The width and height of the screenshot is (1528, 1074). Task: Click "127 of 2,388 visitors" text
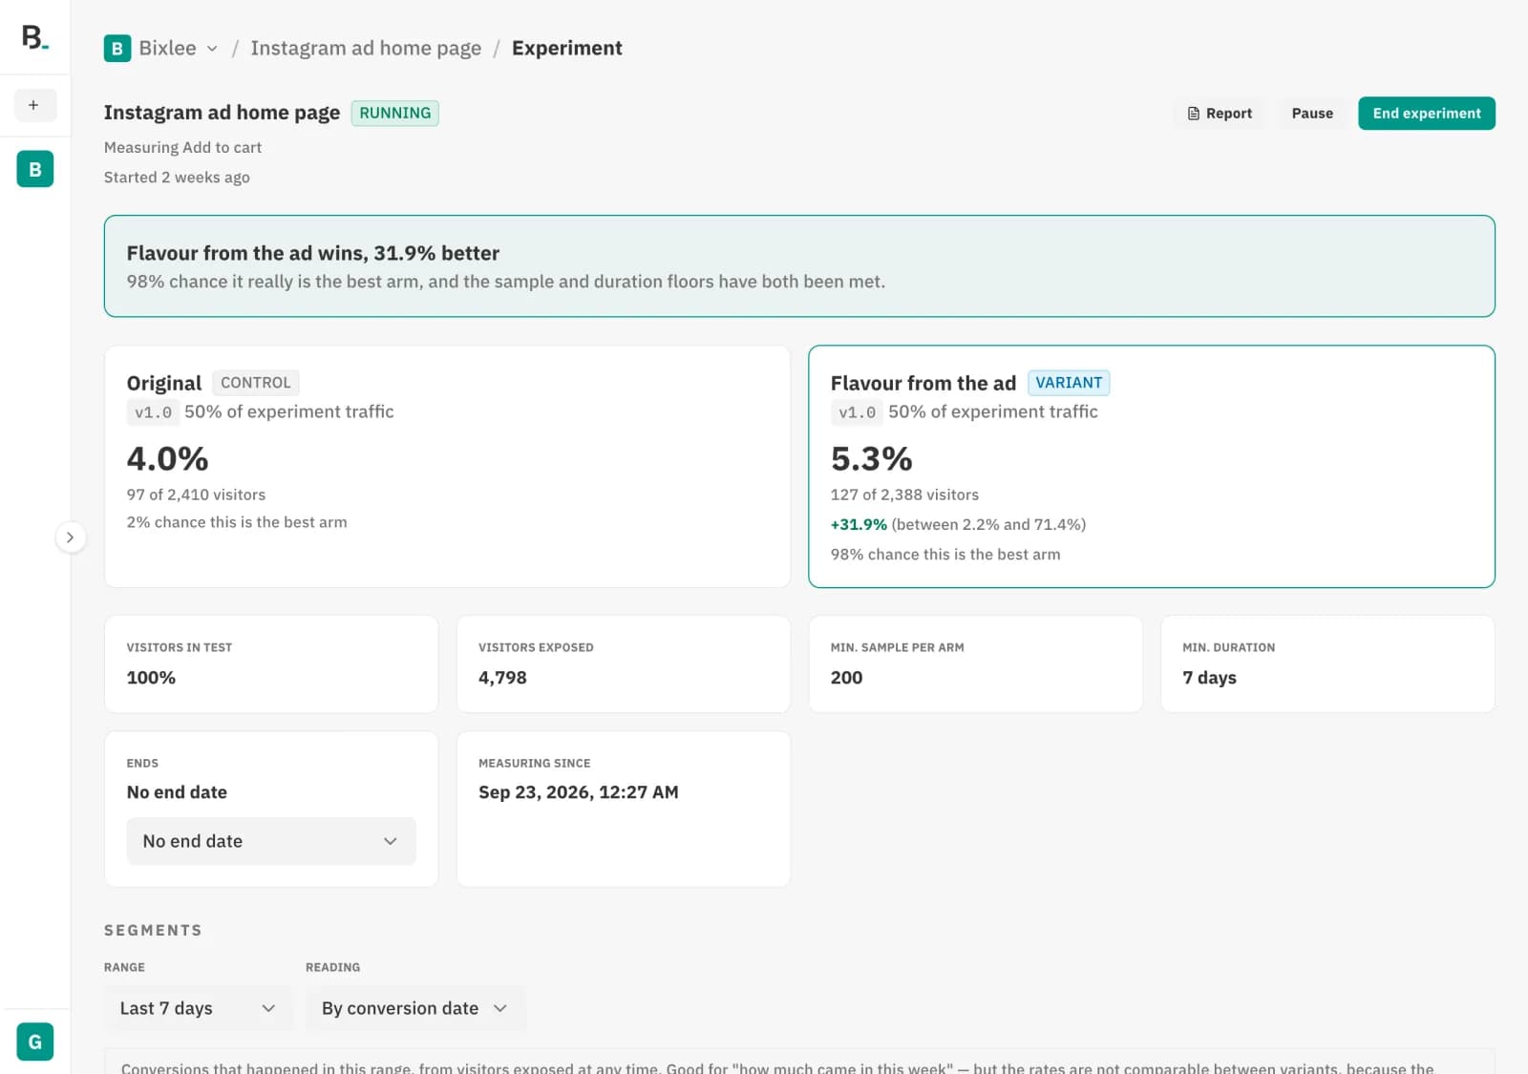904,495
